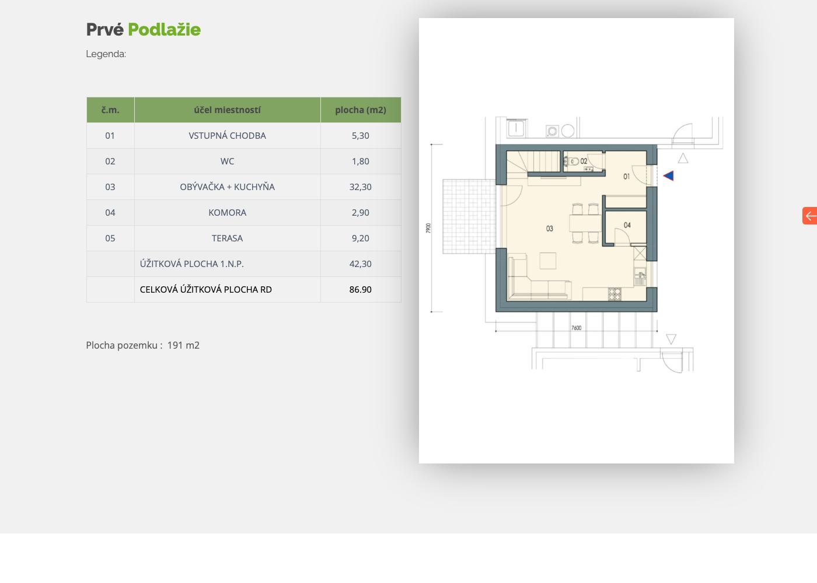The image size is (817, 583).
Task: Click the dining table in room 03
Action: (x=585, y=223)
